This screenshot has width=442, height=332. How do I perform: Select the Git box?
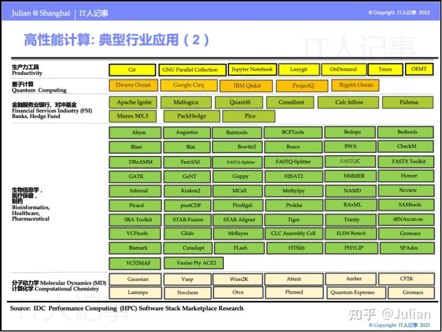132,69
